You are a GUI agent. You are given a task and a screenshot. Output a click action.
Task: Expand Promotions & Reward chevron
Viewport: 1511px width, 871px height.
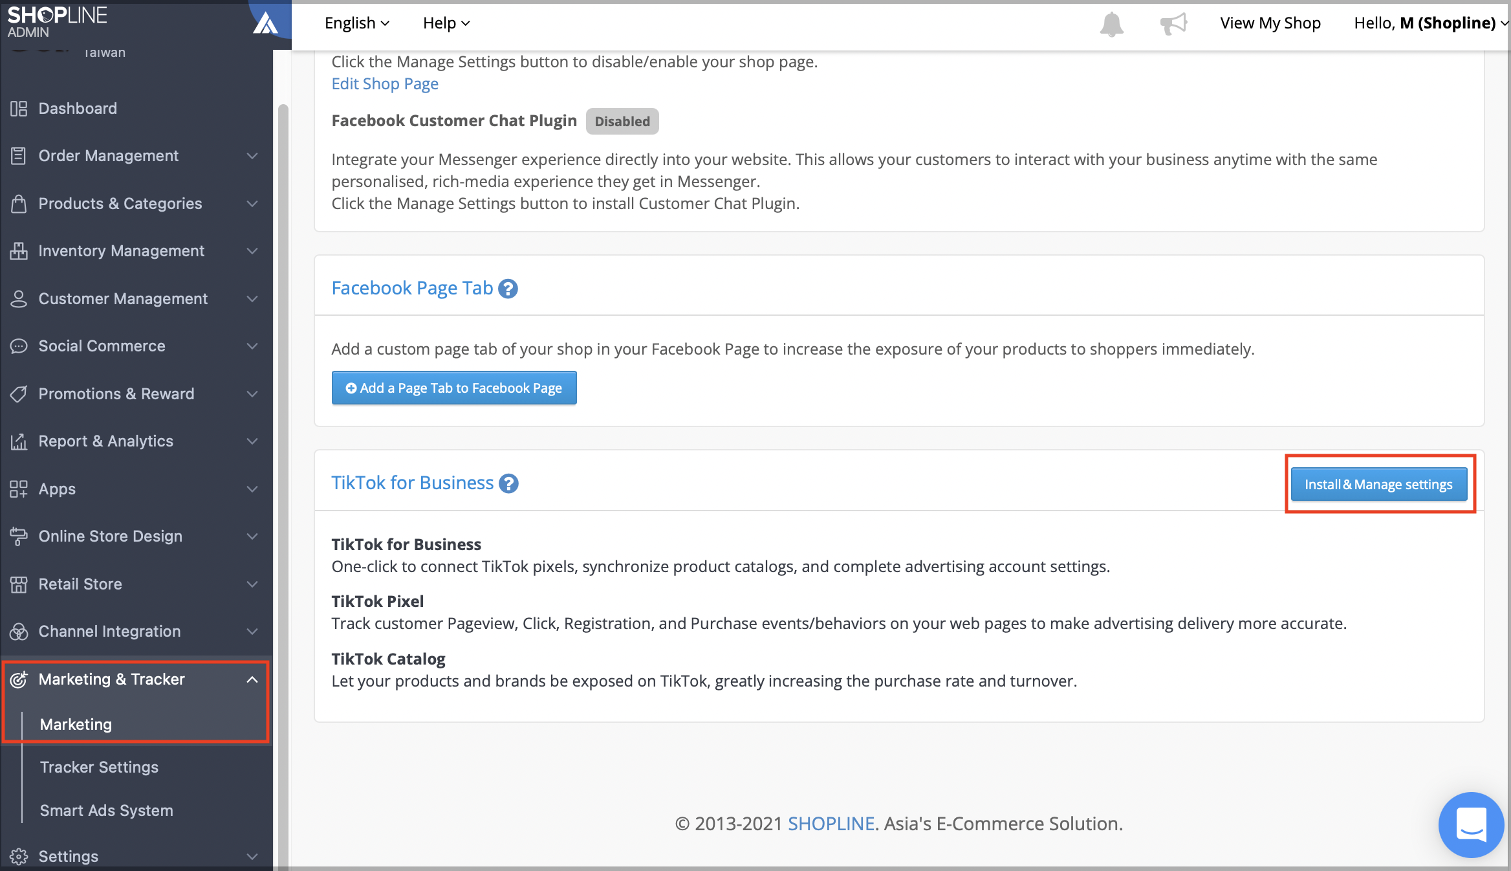coord(252,393)
